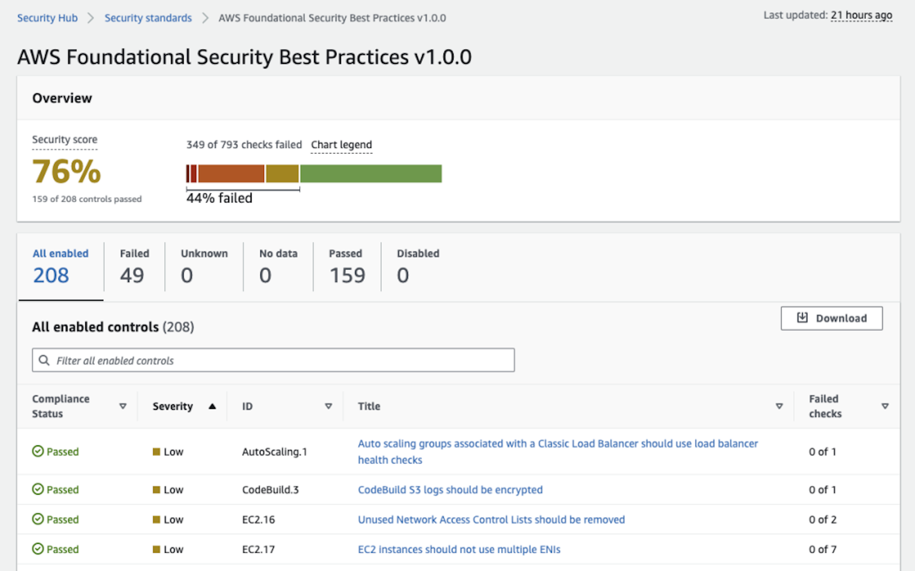
Task: Click the ascending sort triangle on the Severity column
Action: pos(213,406)
